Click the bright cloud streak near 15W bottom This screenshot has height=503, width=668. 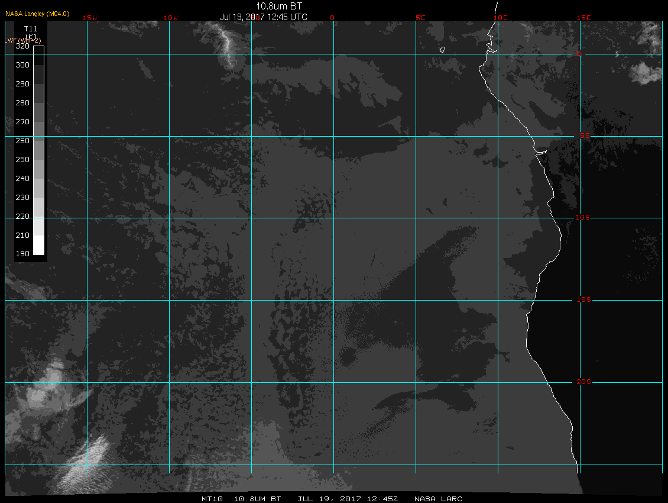pyautogui.click(x=83, y=463)
